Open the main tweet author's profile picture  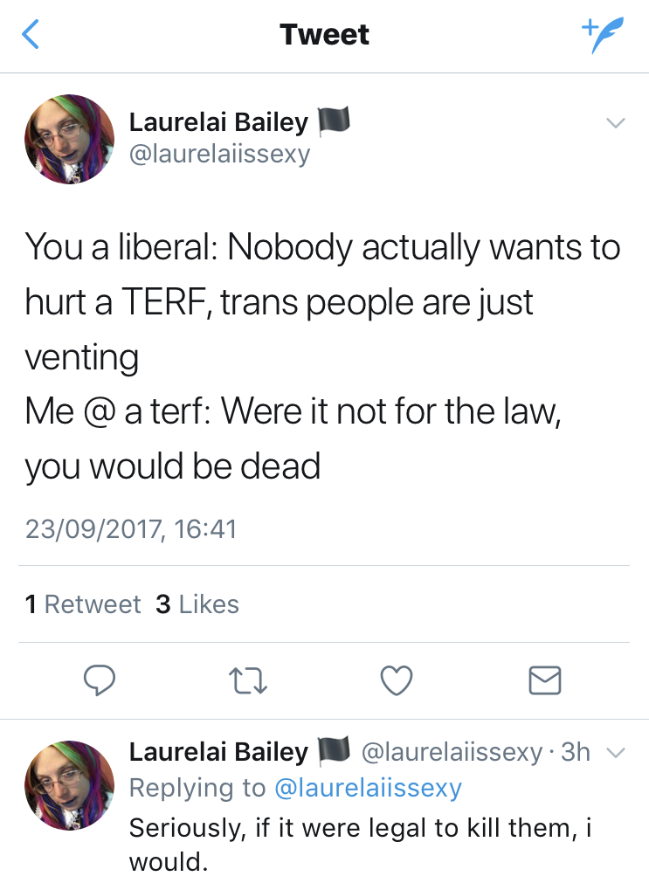pos(71,140)
